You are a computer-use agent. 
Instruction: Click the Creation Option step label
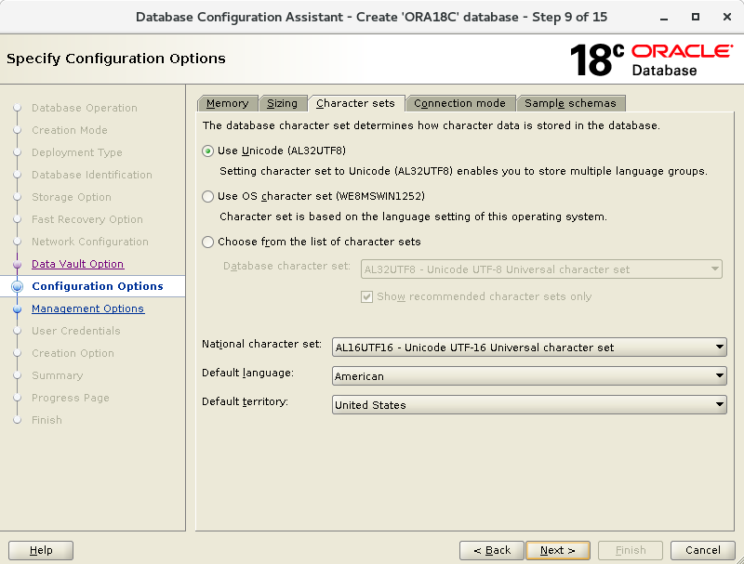(x=73, y=353)
